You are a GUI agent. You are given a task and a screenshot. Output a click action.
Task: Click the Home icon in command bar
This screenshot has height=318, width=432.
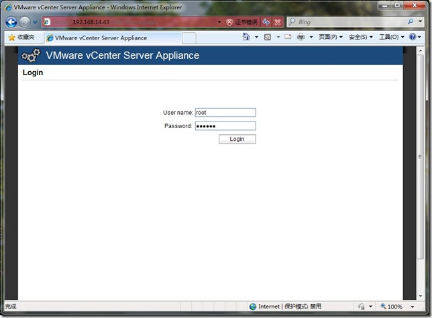pyautogui.click(x=246, y=37)
